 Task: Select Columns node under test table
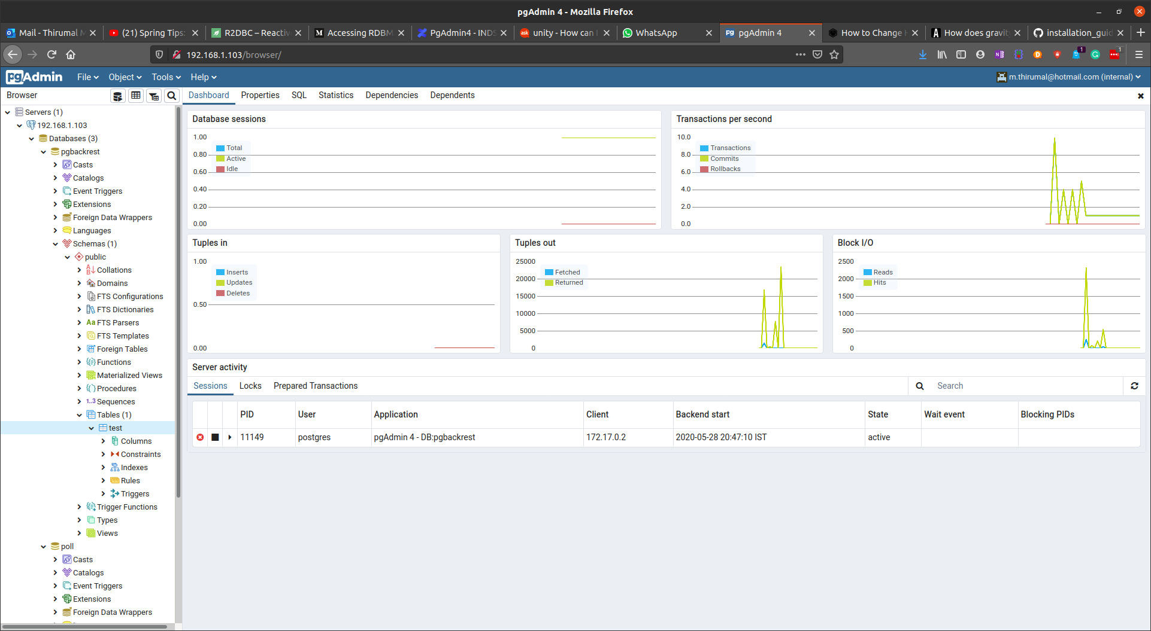pos(136,441)
